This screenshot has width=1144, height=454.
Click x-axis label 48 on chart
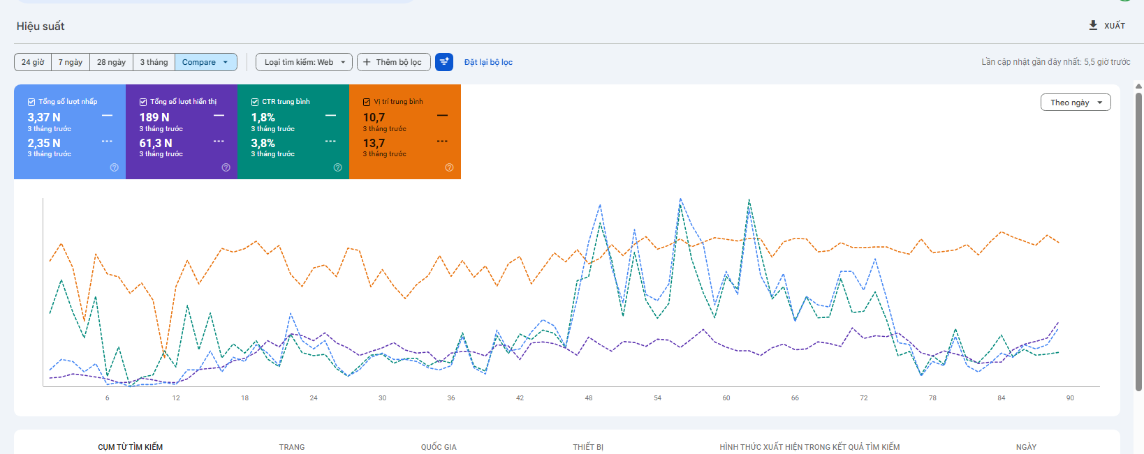pyautogui.click(x=589, y=398)
